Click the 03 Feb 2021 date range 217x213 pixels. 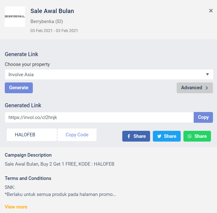(x=54, y=31)
